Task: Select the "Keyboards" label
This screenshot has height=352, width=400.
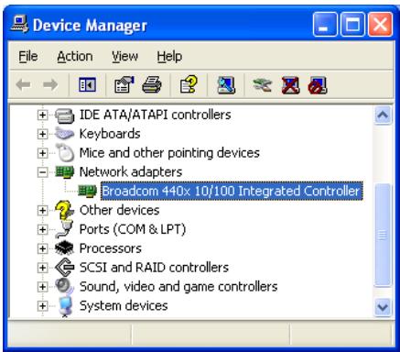Action: [110, 134]
